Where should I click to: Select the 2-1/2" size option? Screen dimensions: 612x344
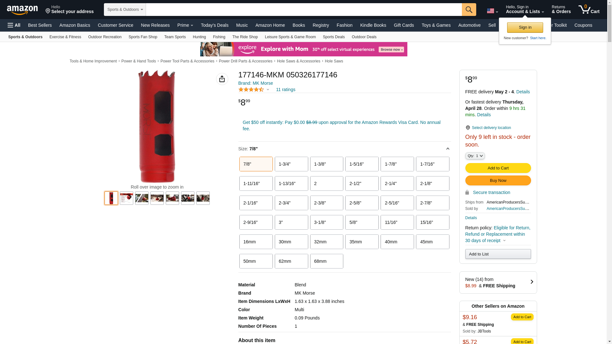click(362, 183)
